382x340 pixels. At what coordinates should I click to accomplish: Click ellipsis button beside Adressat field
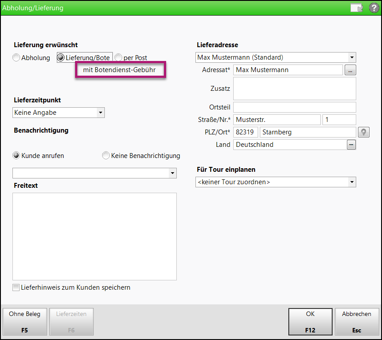(351, 70)
